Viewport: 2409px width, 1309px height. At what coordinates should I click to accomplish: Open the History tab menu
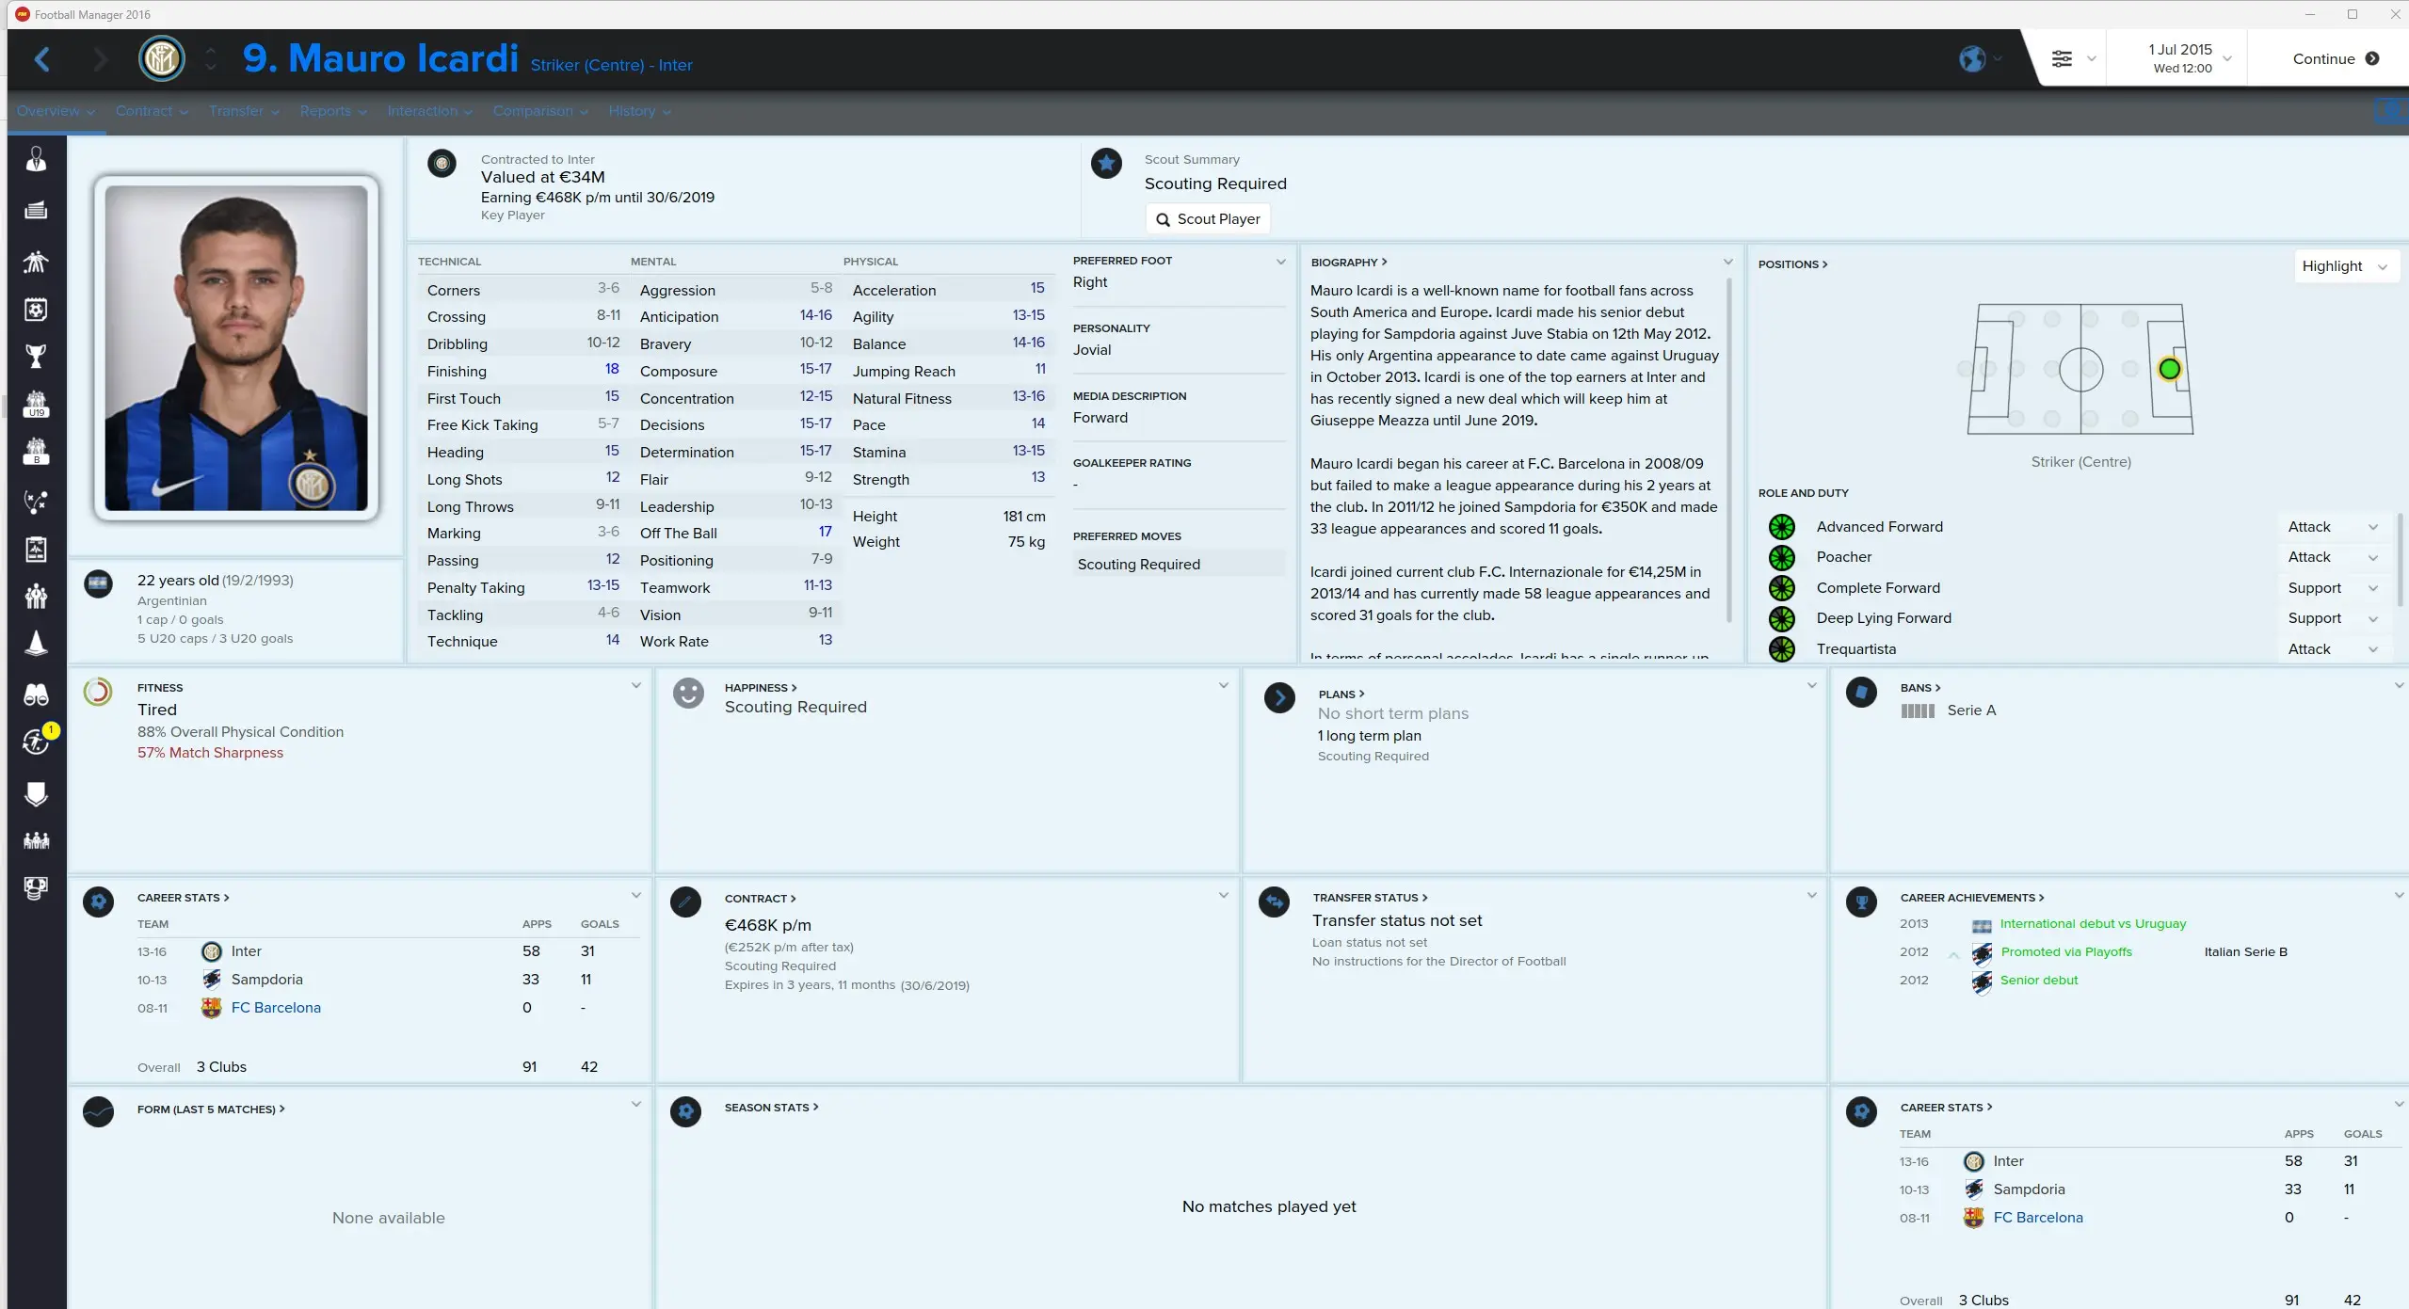(639, 111)
